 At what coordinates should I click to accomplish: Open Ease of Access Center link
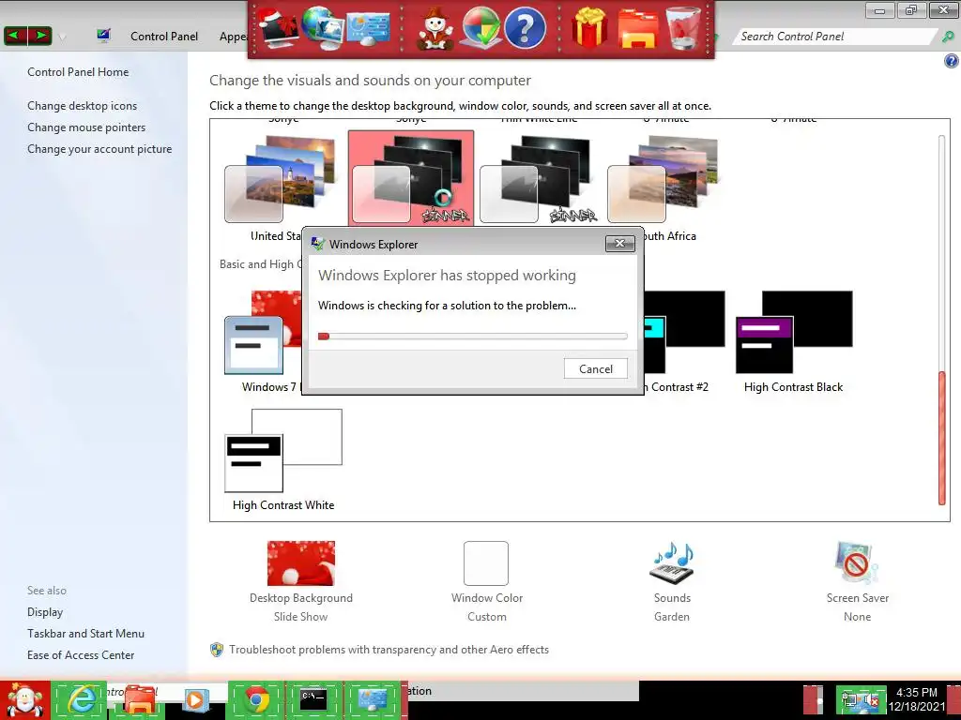pos(81,654)
